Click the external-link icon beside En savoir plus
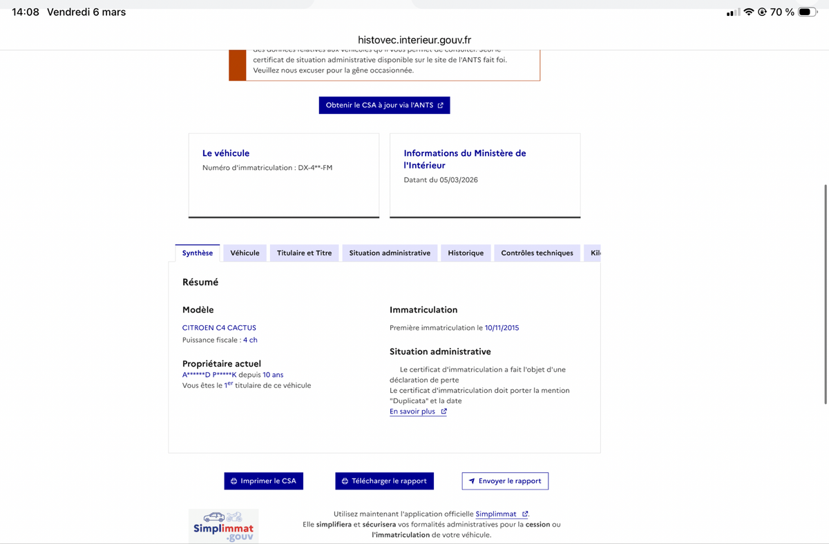The image size is (829, 544). [x=444, y=411]
